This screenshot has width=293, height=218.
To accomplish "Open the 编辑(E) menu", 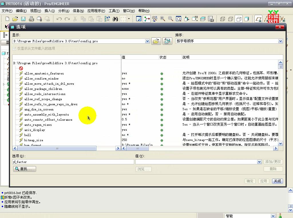I will tap(21, 11).
